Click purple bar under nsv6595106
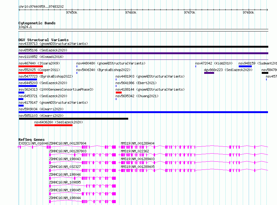Image resolution: width=277 pixels, height=205 pixels. coord(143,53)
